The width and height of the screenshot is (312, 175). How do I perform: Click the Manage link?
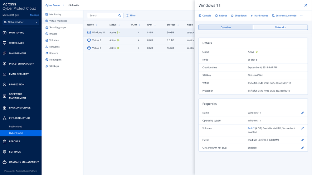pos(34,15)
